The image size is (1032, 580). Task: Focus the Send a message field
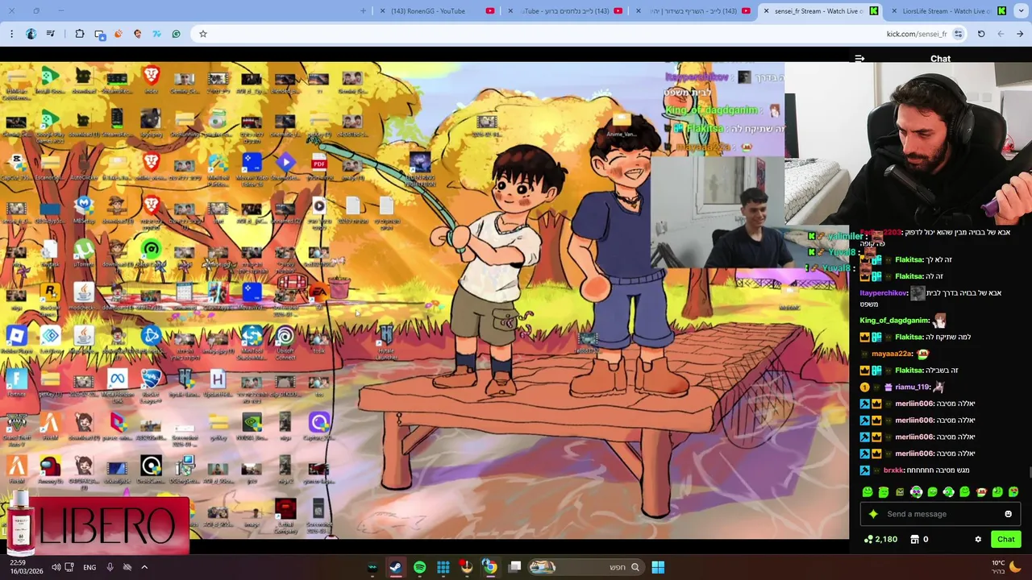click(940, 514)
